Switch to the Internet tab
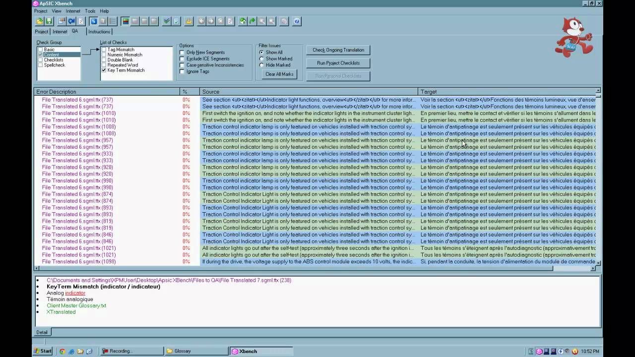The height and width of the screenshot is (357, 635). [60, 32]
